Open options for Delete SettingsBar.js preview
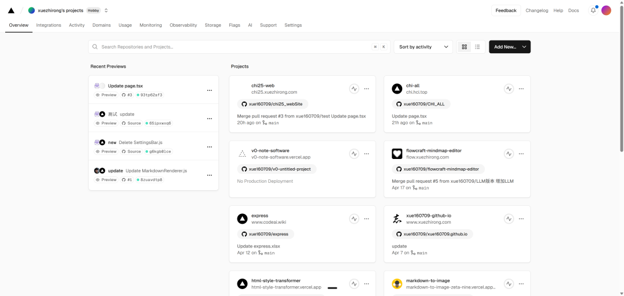624x296 pixels. 209,147
